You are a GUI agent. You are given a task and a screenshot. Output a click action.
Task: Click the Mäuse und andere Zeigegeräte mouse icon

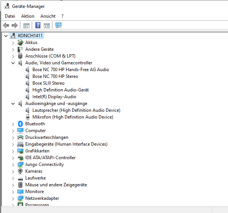click(20, 185)
